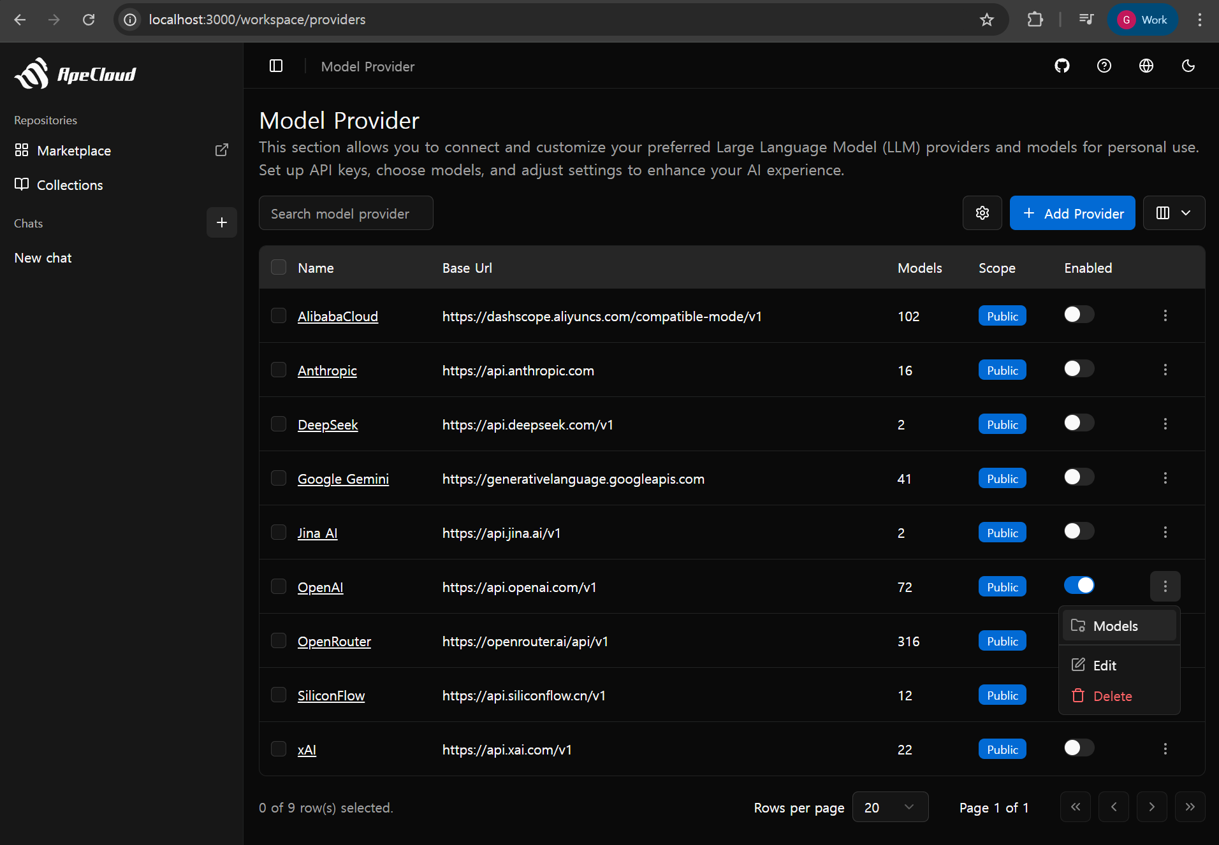Open Marketplace from the sidebar

[74, 150]
